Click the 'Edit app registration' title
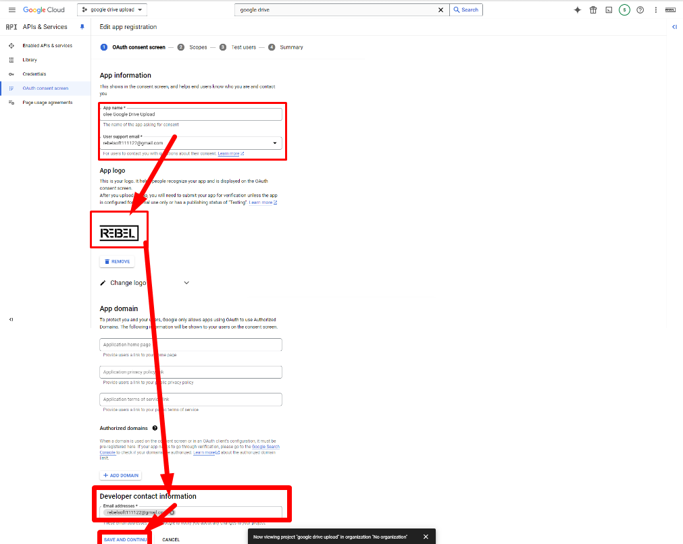This screenshot has width=683, height=544. pos(128,27)
